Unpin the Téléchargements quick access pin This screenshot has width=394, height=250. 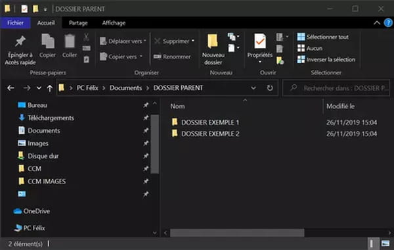146,118
